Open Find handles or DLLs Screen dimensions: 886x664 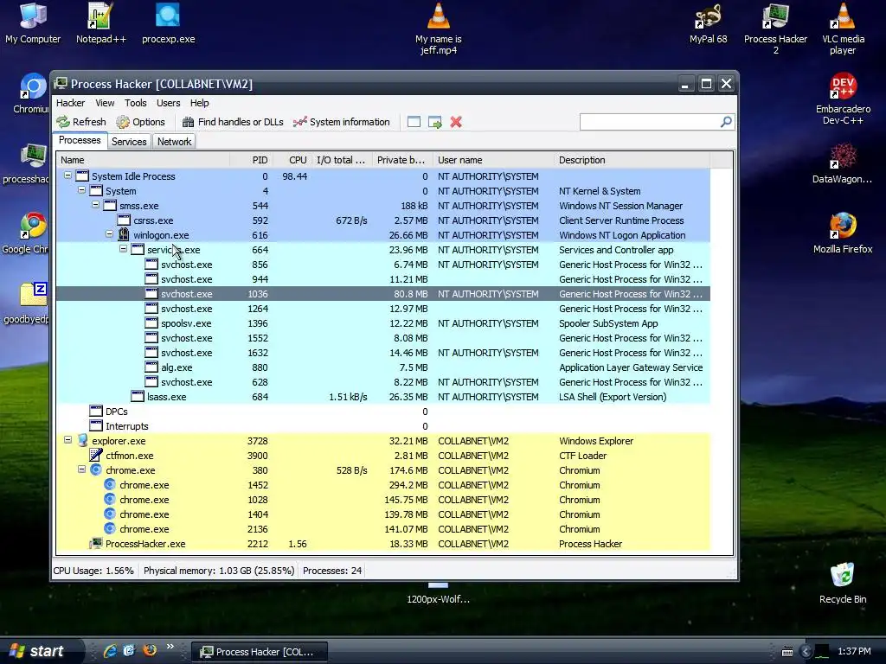(x=233, y=122)
